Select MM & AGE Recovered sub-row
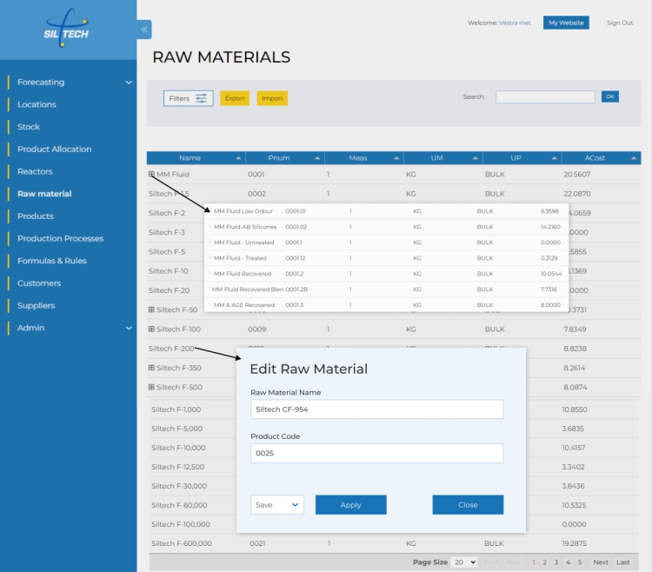 pyautogui.click(x=386, y=305)
